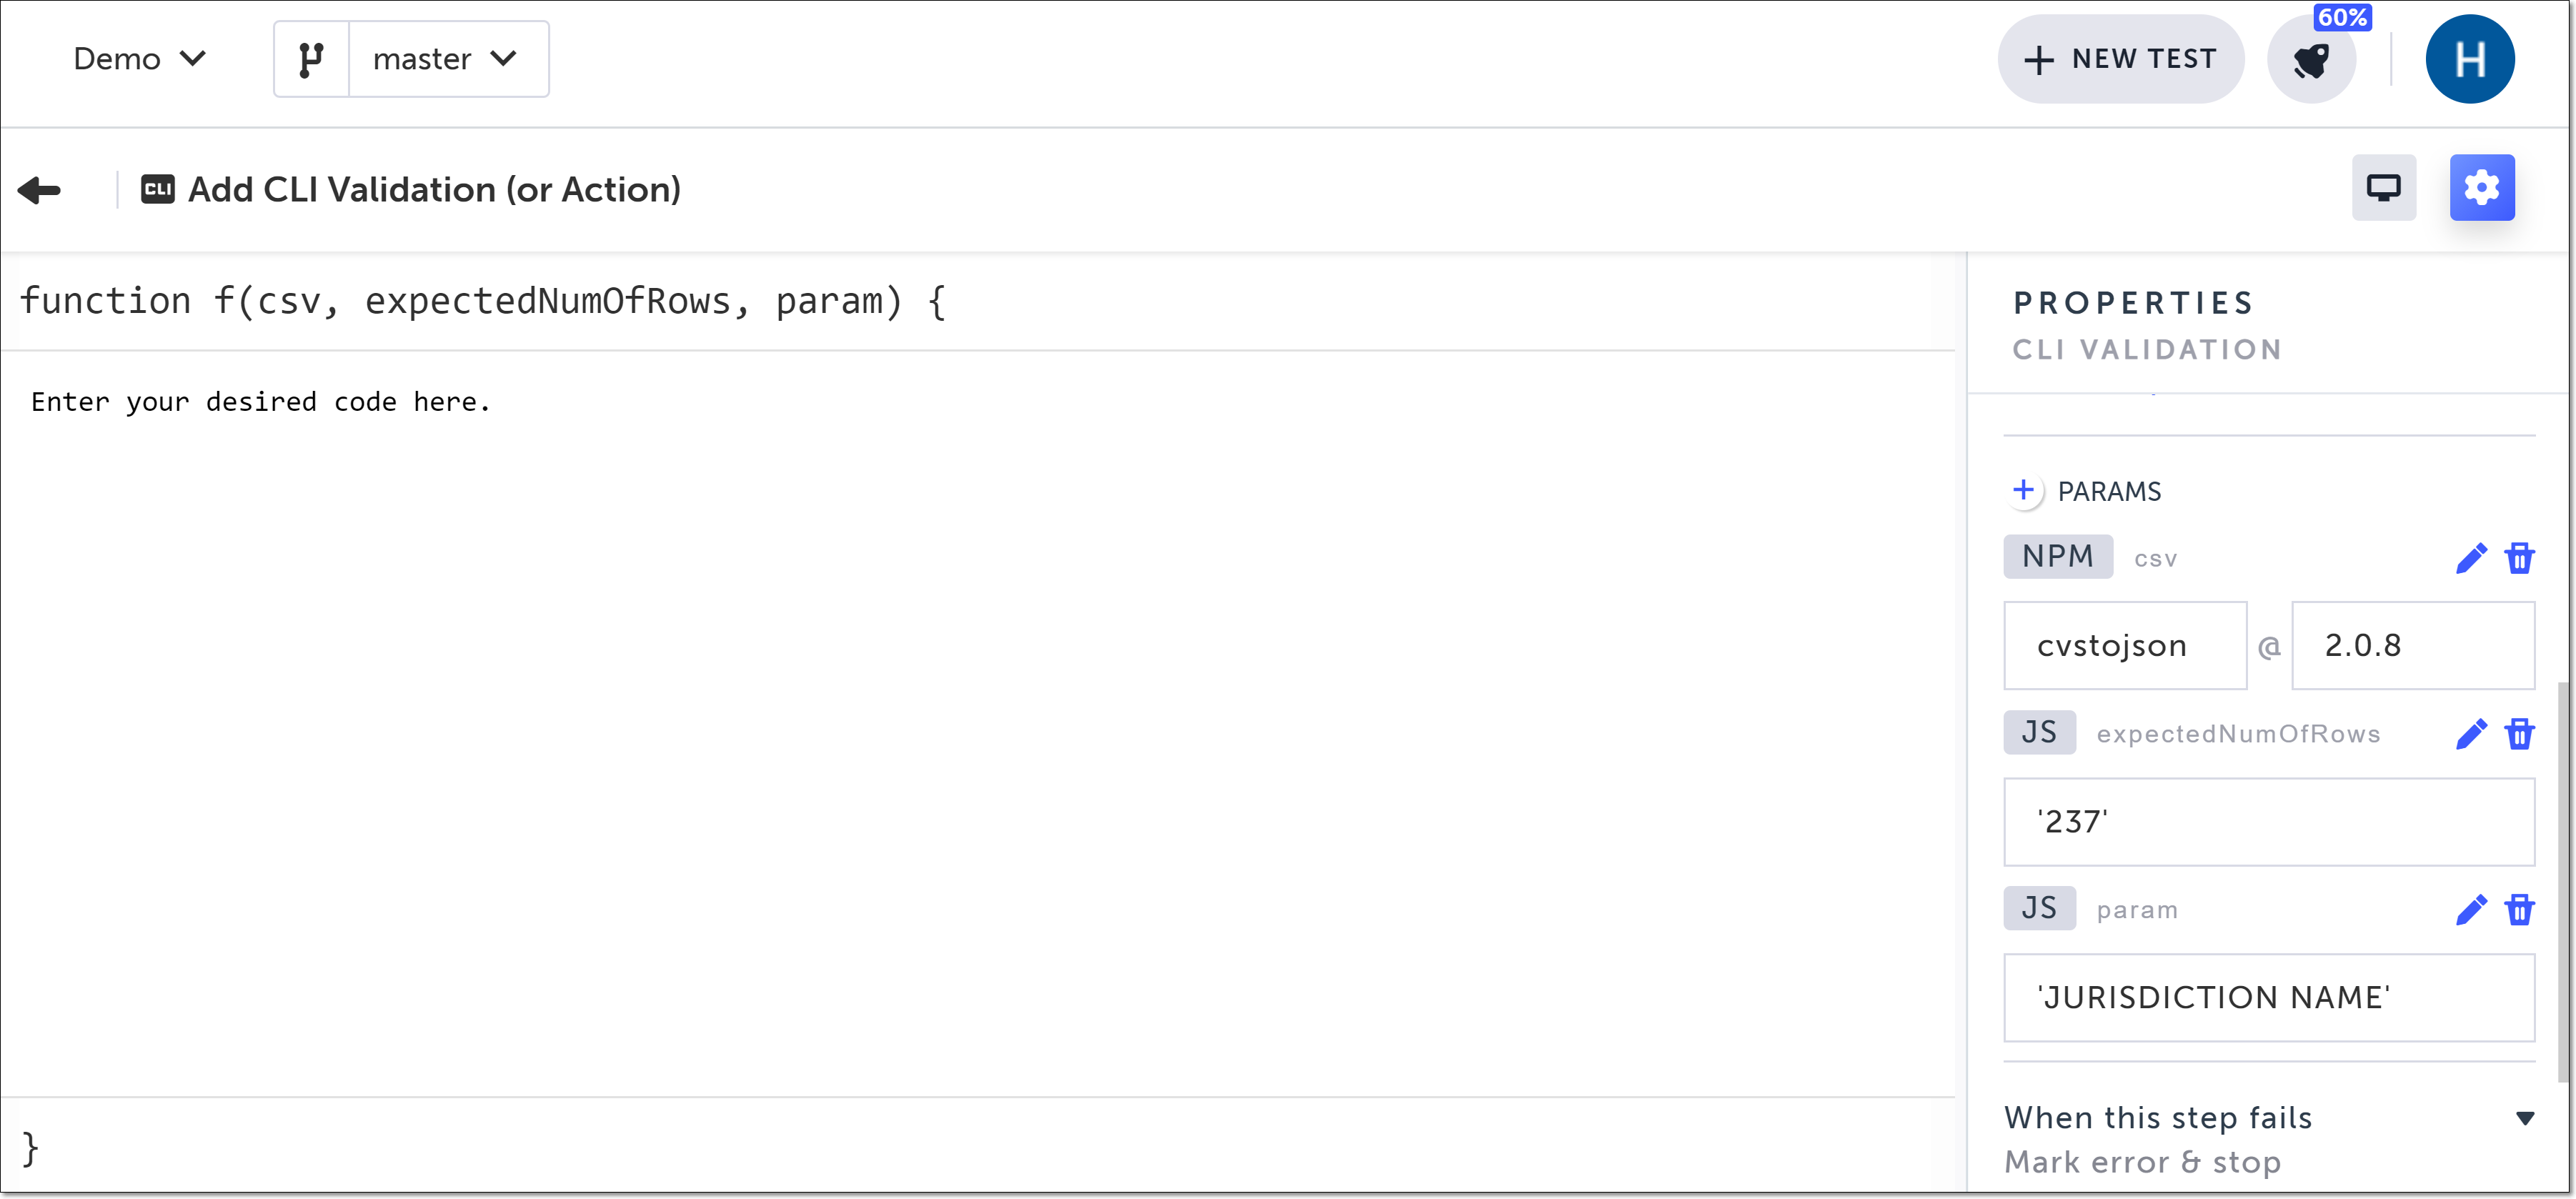The width and height of the screenshot is (2576, 1199).
Task: Add a new param with plus icon
Action: click(x=2023, y=490)
